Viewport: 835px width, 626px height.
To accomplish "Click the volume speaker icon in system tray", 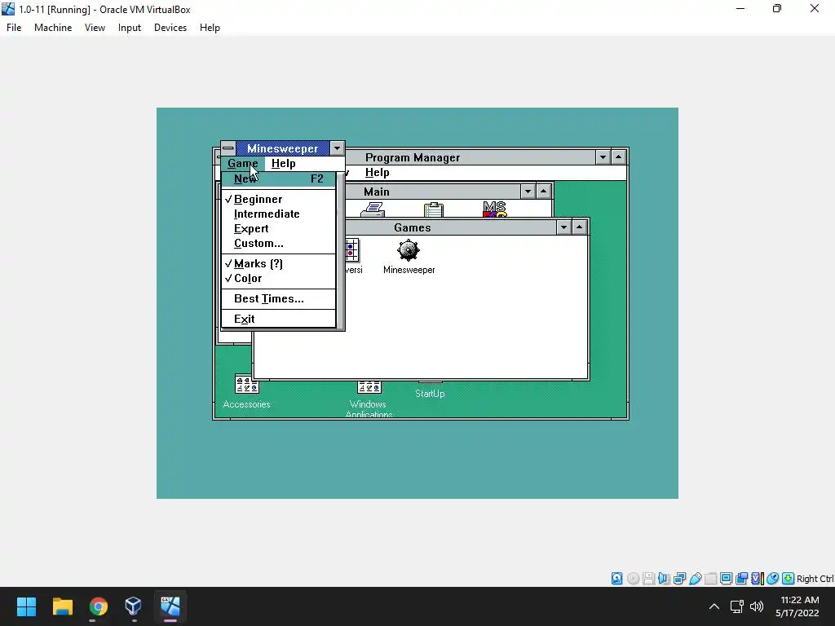I will (x=756, y=606).
